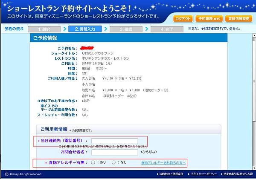Image resolution: width=256 pixels, height=179 pixels.
Task: Click arrow icon after step 1.選択
Action: (x=65, y=29)
